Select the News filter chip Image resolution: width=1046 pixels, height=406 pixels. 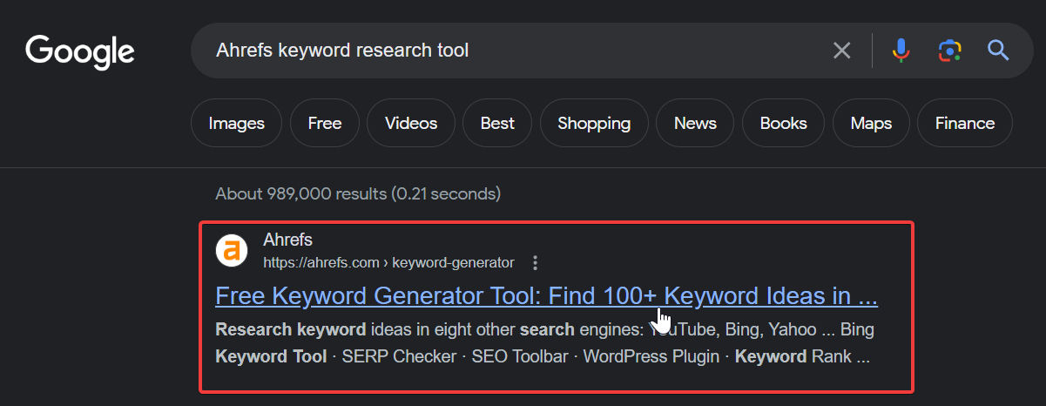coord(695,123)
